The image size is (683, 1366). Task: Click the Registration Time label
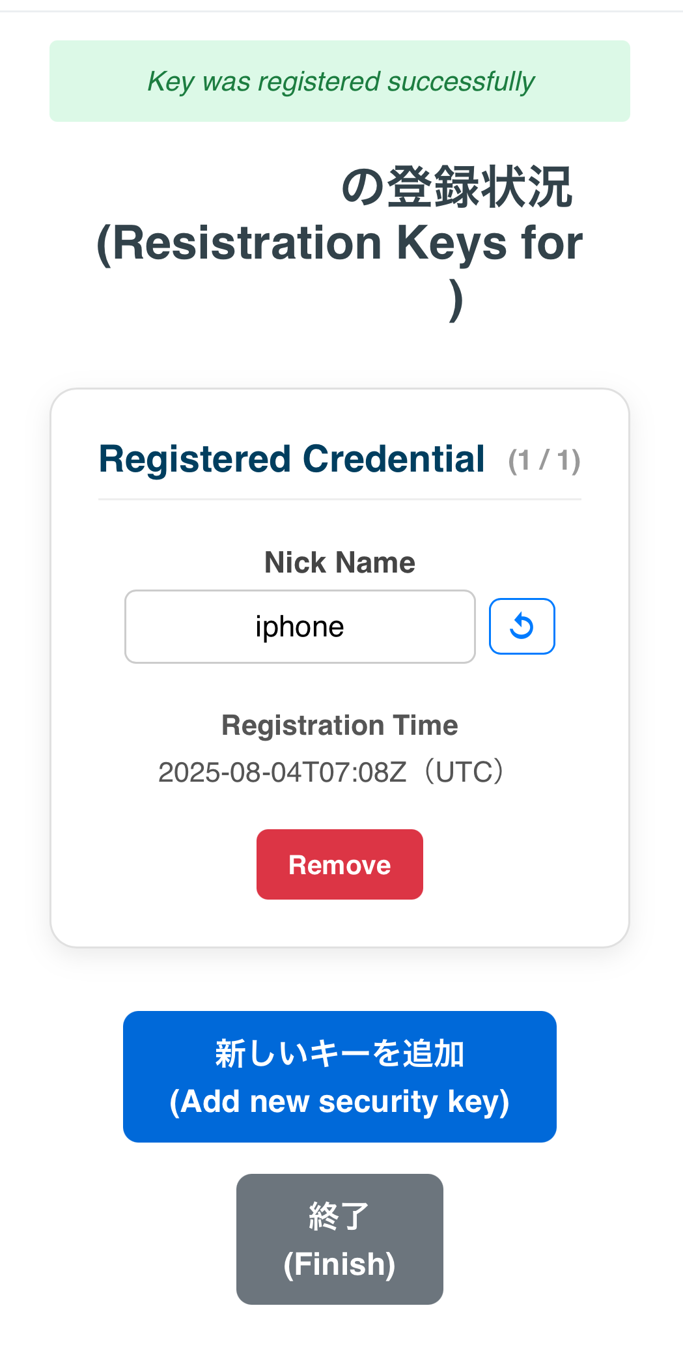339,725
